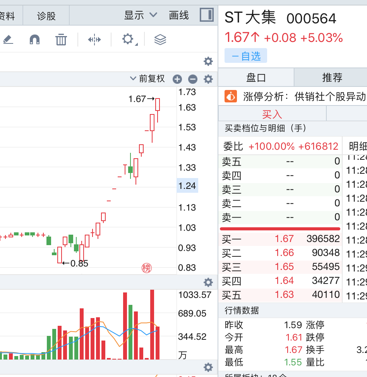
Task: Open volume panel gear settings
Action: (208, 282)
